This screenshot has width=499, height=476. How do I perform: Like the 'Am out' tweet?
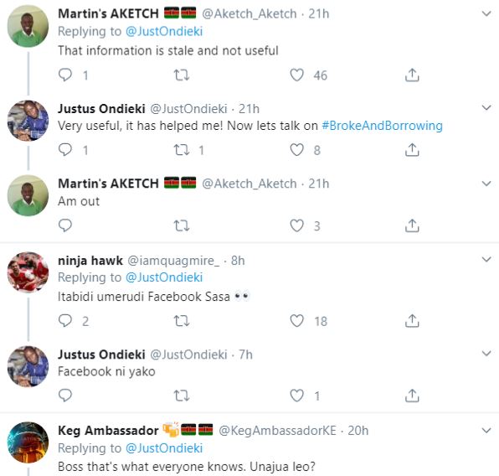tap(296, 225)
